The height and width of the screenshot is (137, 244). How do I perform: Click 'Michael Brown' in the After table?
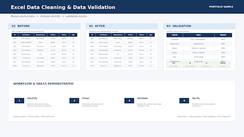coord(103,54)
